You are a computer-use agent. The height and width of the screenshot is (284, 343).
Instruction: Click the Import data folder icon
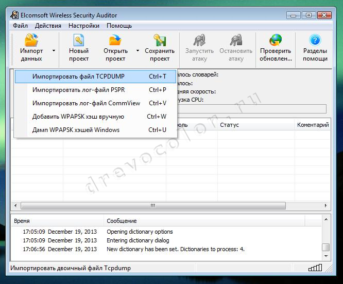click(x=31, y=40)
